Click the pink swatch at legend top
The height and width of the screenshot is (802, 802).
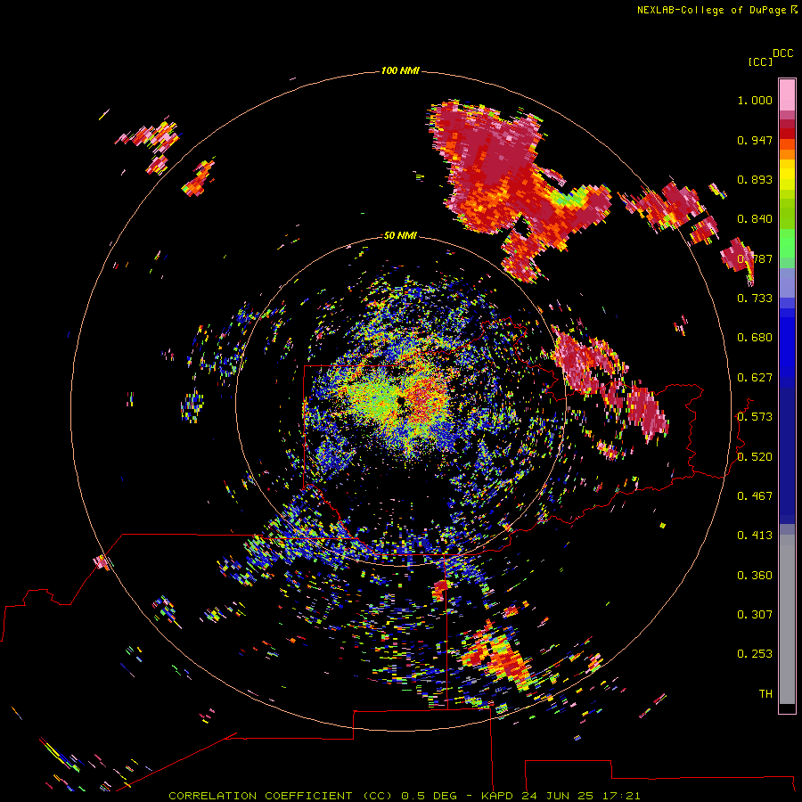(x=787, y=95)
